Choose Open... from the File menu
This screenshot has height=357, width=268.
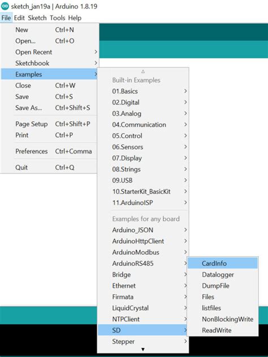[x=50, y=41]
